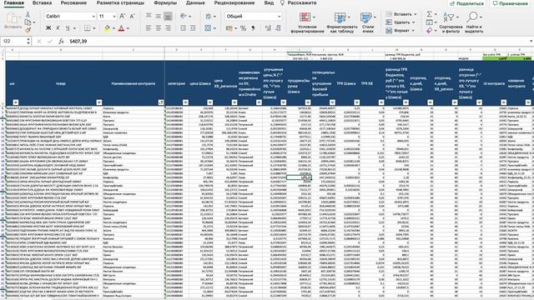Image resolution: width=534 pixels, height=300 pixels.
Task: Decrease indent
Action: tap(184, 28)
